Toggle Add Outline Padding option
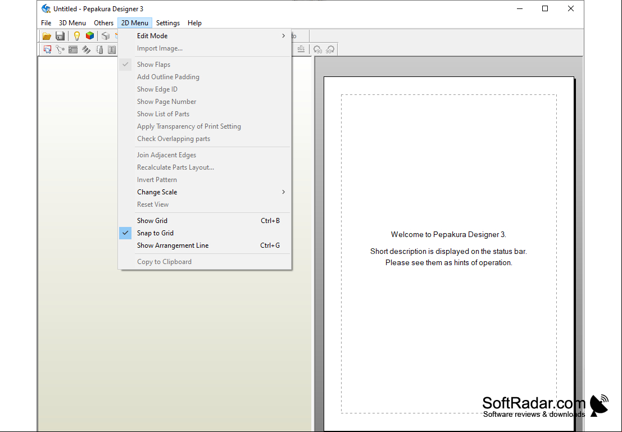Image resolution: width=622 pixels, height=432 pixels. pos(205,77)
